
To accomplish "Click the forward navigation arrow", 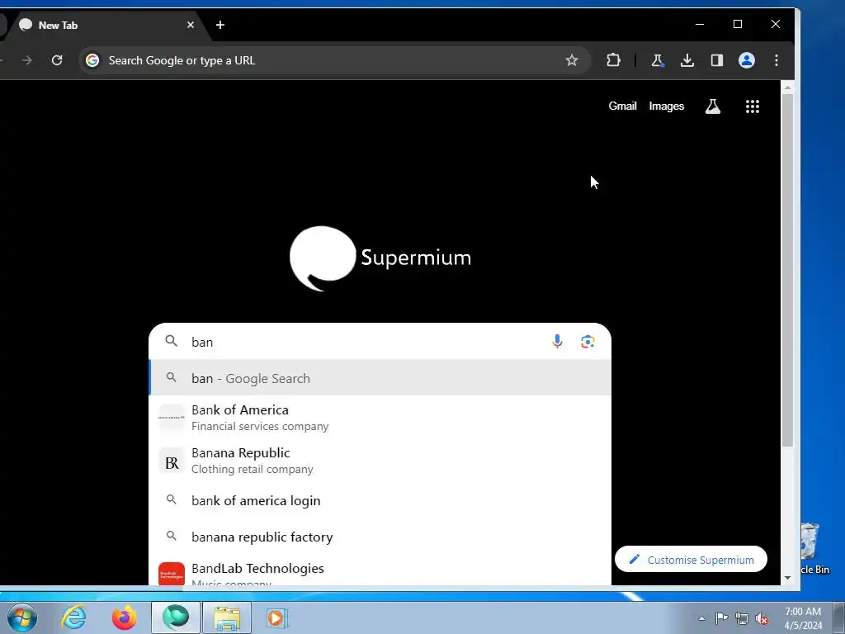I will coord(26,60).
